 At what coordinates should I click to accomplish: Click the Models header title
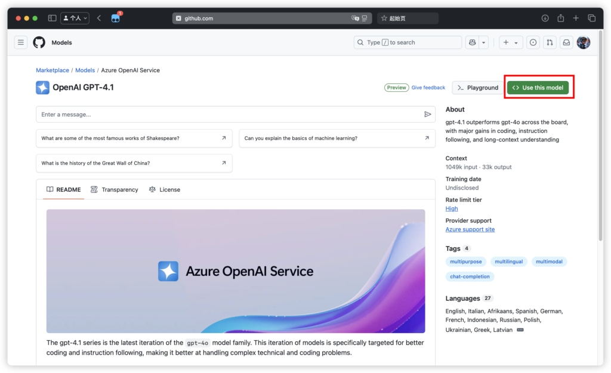[61, 42]
